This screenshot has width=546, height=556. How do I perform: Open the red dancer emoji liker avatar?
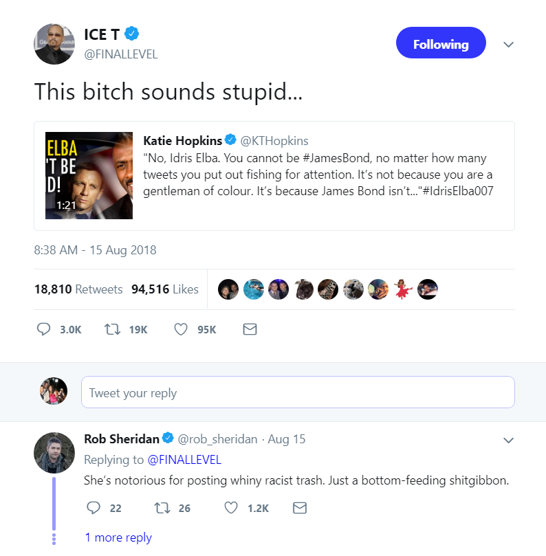tap(403, 289)
